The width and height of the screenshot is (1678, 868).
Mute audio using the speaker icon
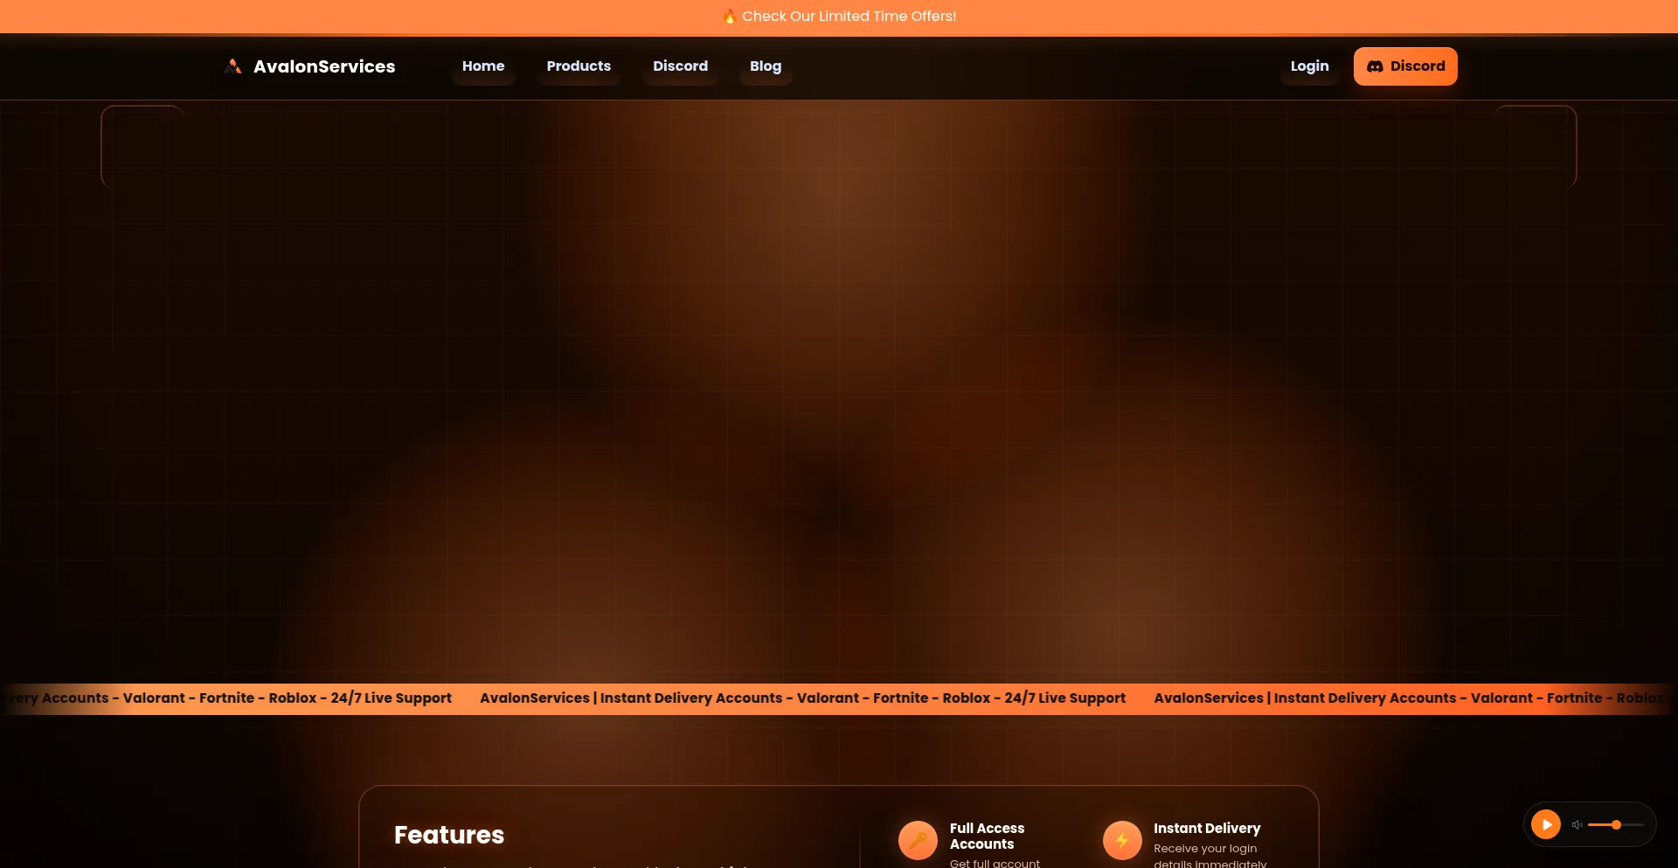[x=1577, y=824]
